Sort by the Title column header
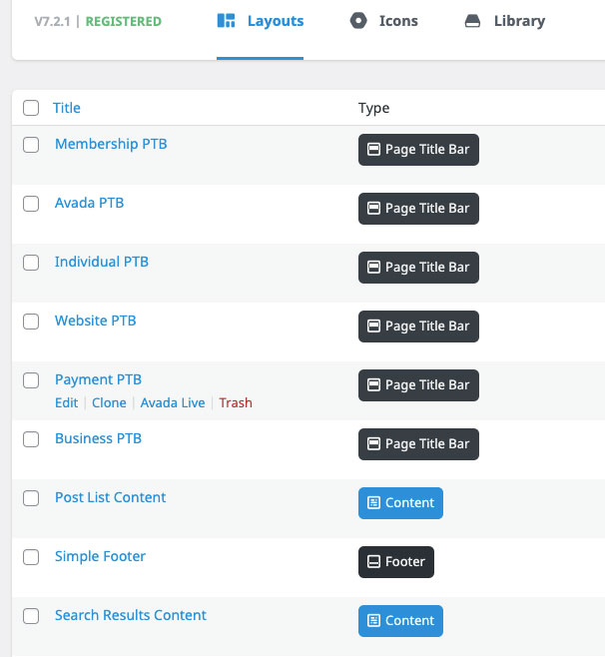605x657 pixels. [67, 108]
